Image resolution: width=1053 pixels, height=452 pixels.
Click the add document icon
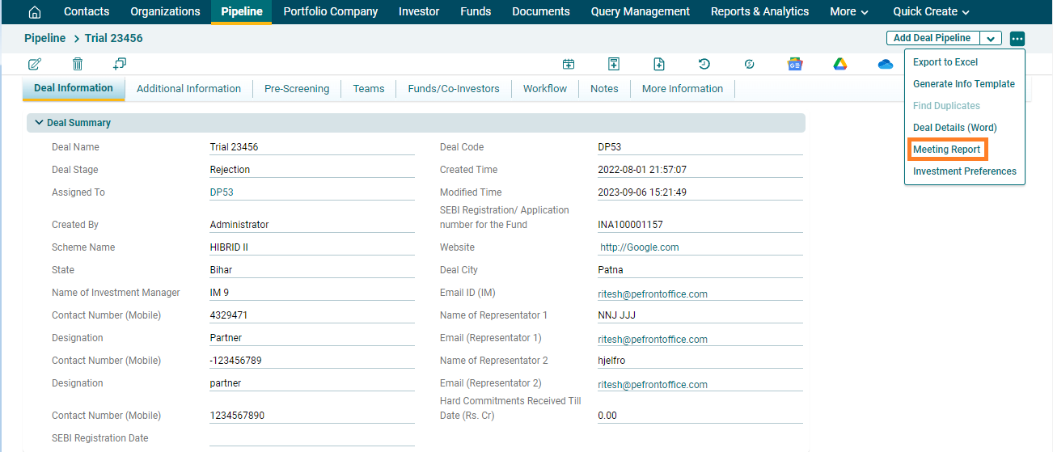pos(659,64)
